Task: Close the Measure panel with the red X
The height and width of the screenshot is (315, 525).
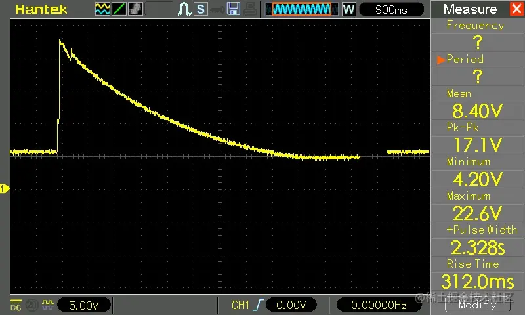Action: (516, 9)
